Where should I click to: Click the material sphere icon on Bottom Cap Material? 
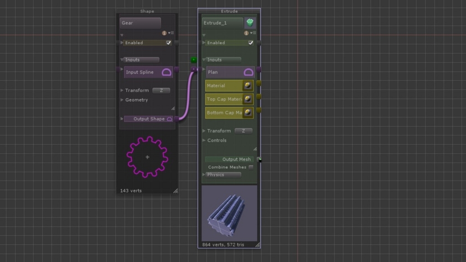point(248,113)
